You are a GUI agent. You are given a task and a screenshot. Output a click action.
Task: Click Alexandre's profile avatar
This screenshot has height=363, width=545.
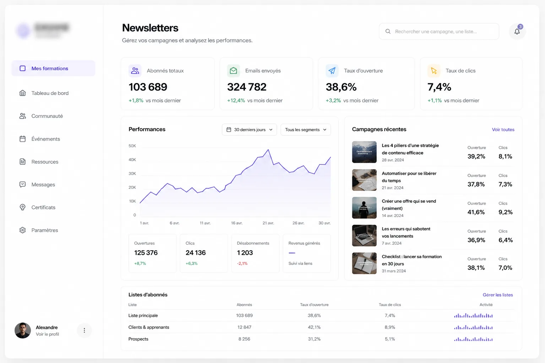[23, 330]
